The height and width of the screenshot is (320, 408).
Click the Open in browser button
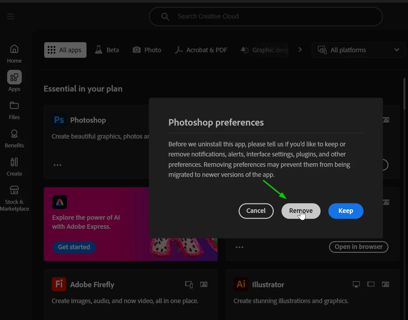click(359, 247)
